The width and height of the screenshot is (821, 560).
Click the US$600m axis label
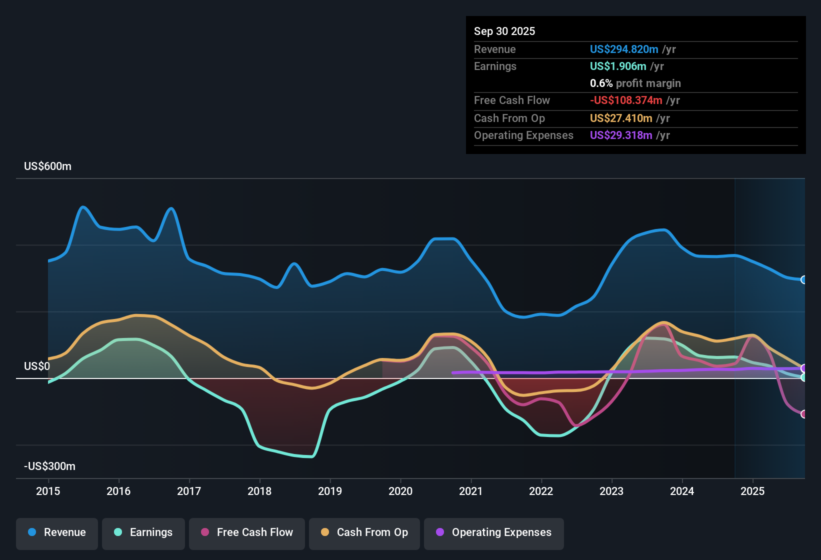(47, 166)
